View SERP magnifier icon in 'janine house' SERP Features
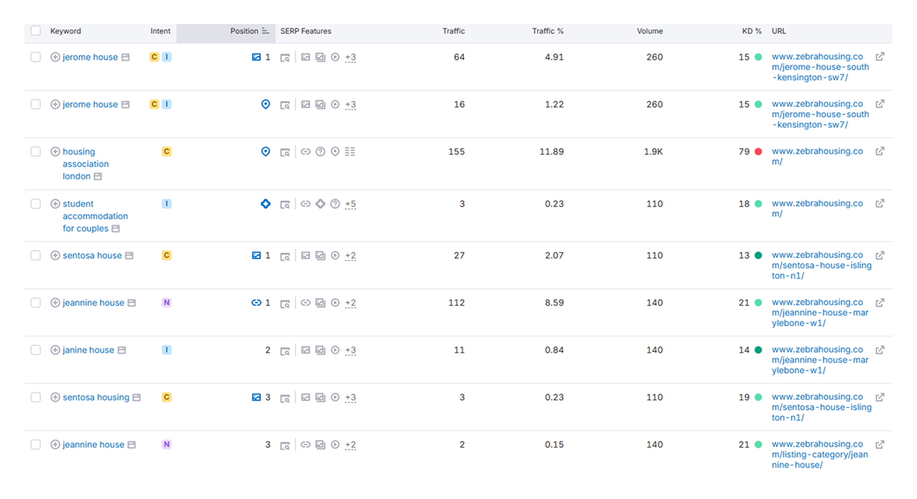Screen dimensions: 917x499 pyautogui.click(x=285, y=351)
